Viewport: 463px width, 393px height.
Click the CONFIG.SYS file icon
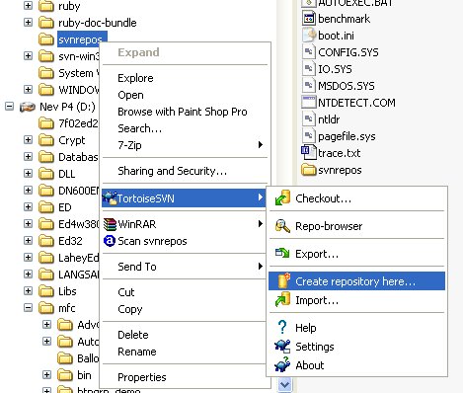(x=309, y=52)
